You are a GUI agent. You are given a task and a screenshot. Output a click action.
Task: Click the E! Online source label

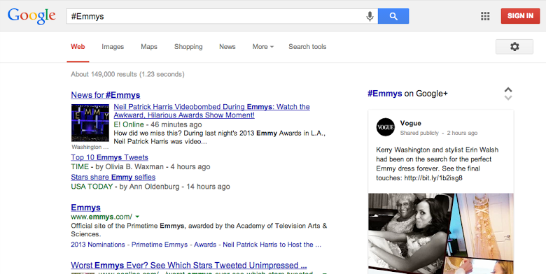129,124
